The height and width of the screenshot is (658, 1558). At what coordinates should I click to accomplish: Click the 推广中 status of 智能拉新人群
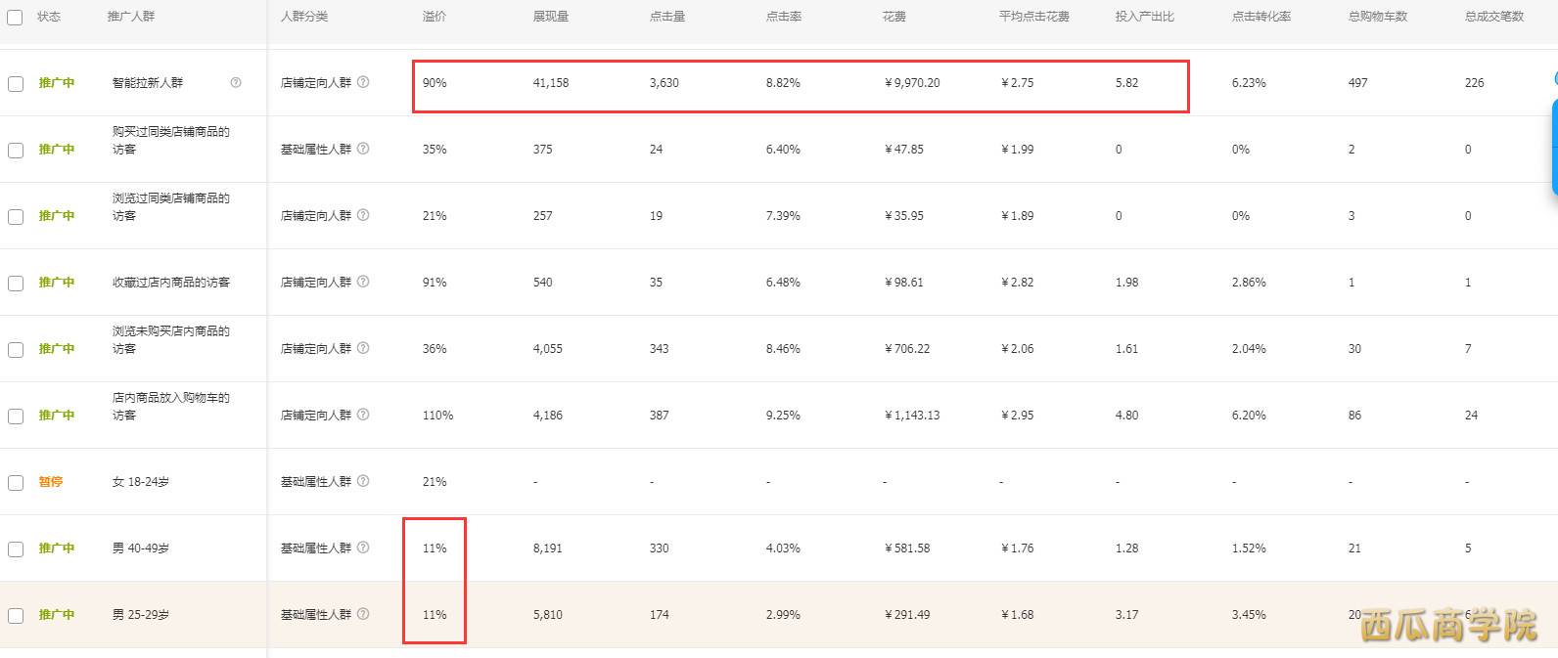(57, 83)
